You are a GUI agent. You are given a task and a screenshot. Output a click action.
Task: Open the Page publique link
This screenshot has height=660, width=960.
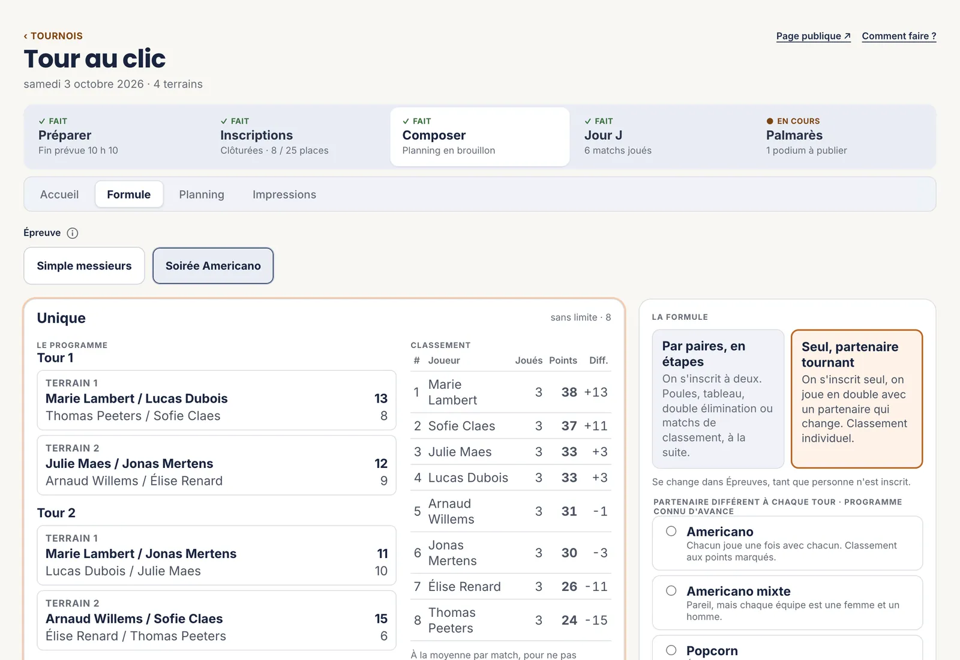813,36
